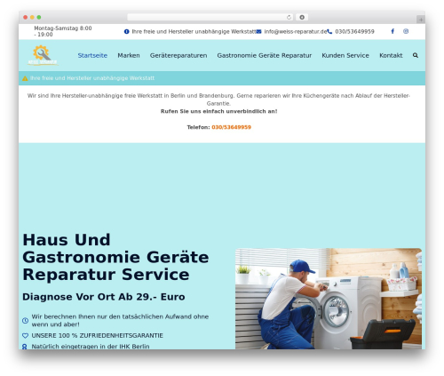This screenshot has height=376, width=444.
Task: Click the Haus Und Gastronomie Geräte heading
Action: coord(115,257)
